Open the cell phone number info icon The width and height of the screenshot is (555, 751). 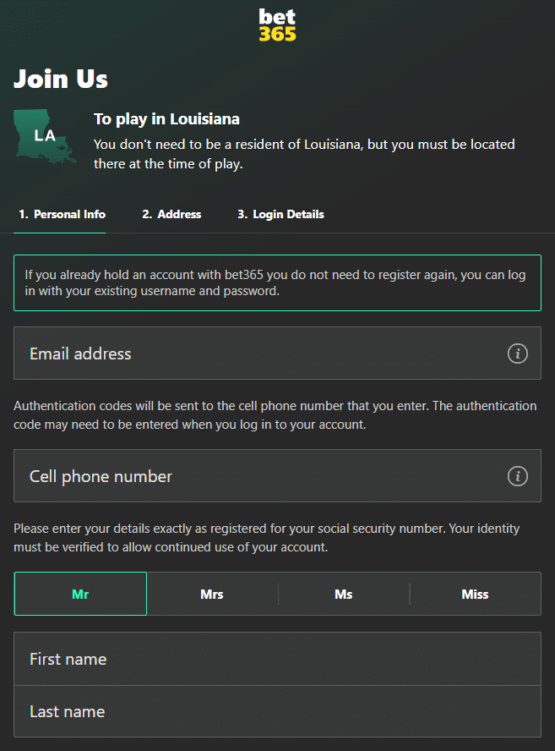pyautogui.click(x=518, y=475)
